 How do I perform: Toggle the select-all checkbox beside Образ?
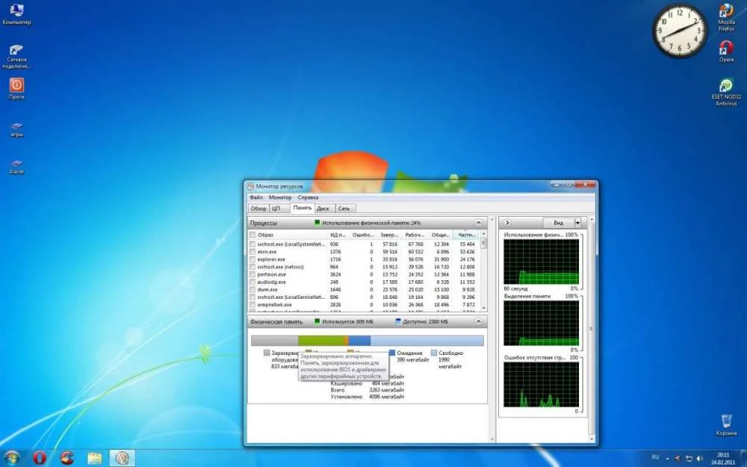click(x=252, y=235)
